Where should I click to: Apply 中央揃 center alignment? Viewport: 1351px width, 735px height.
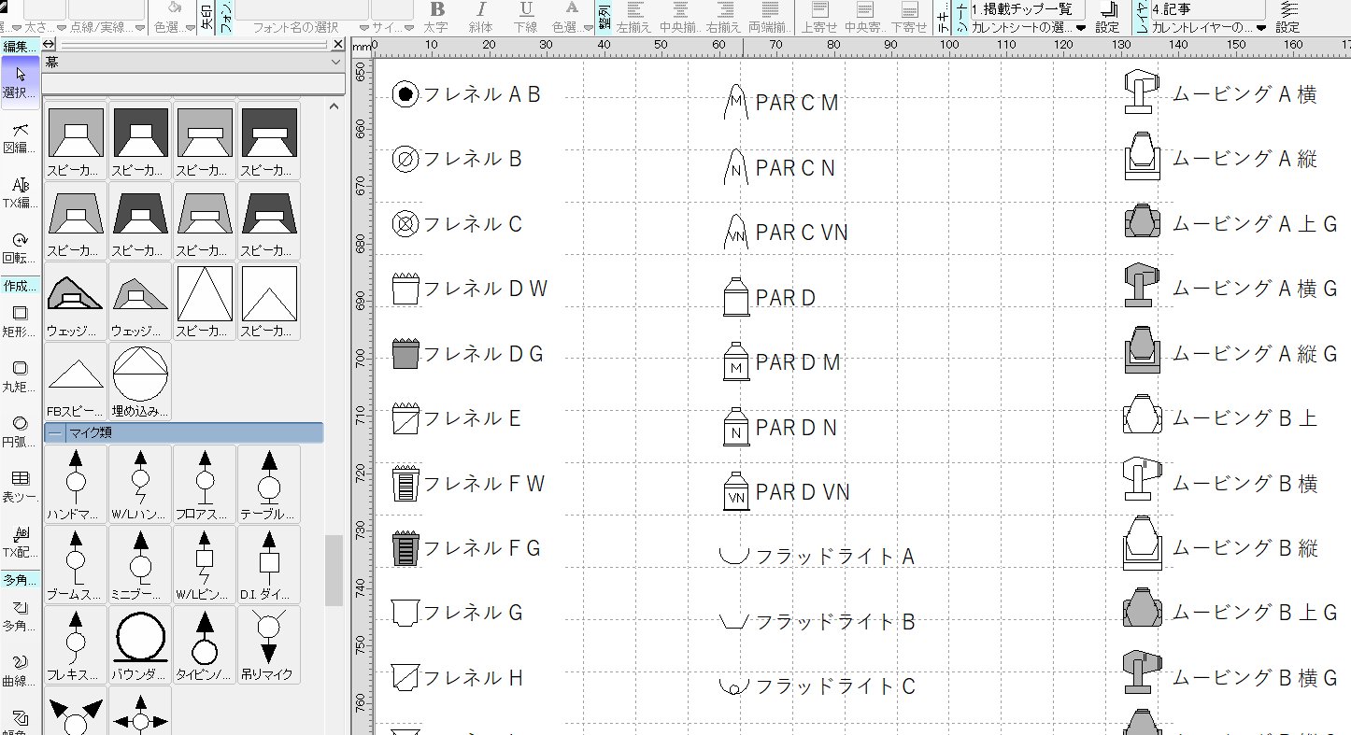click(680, 17)
